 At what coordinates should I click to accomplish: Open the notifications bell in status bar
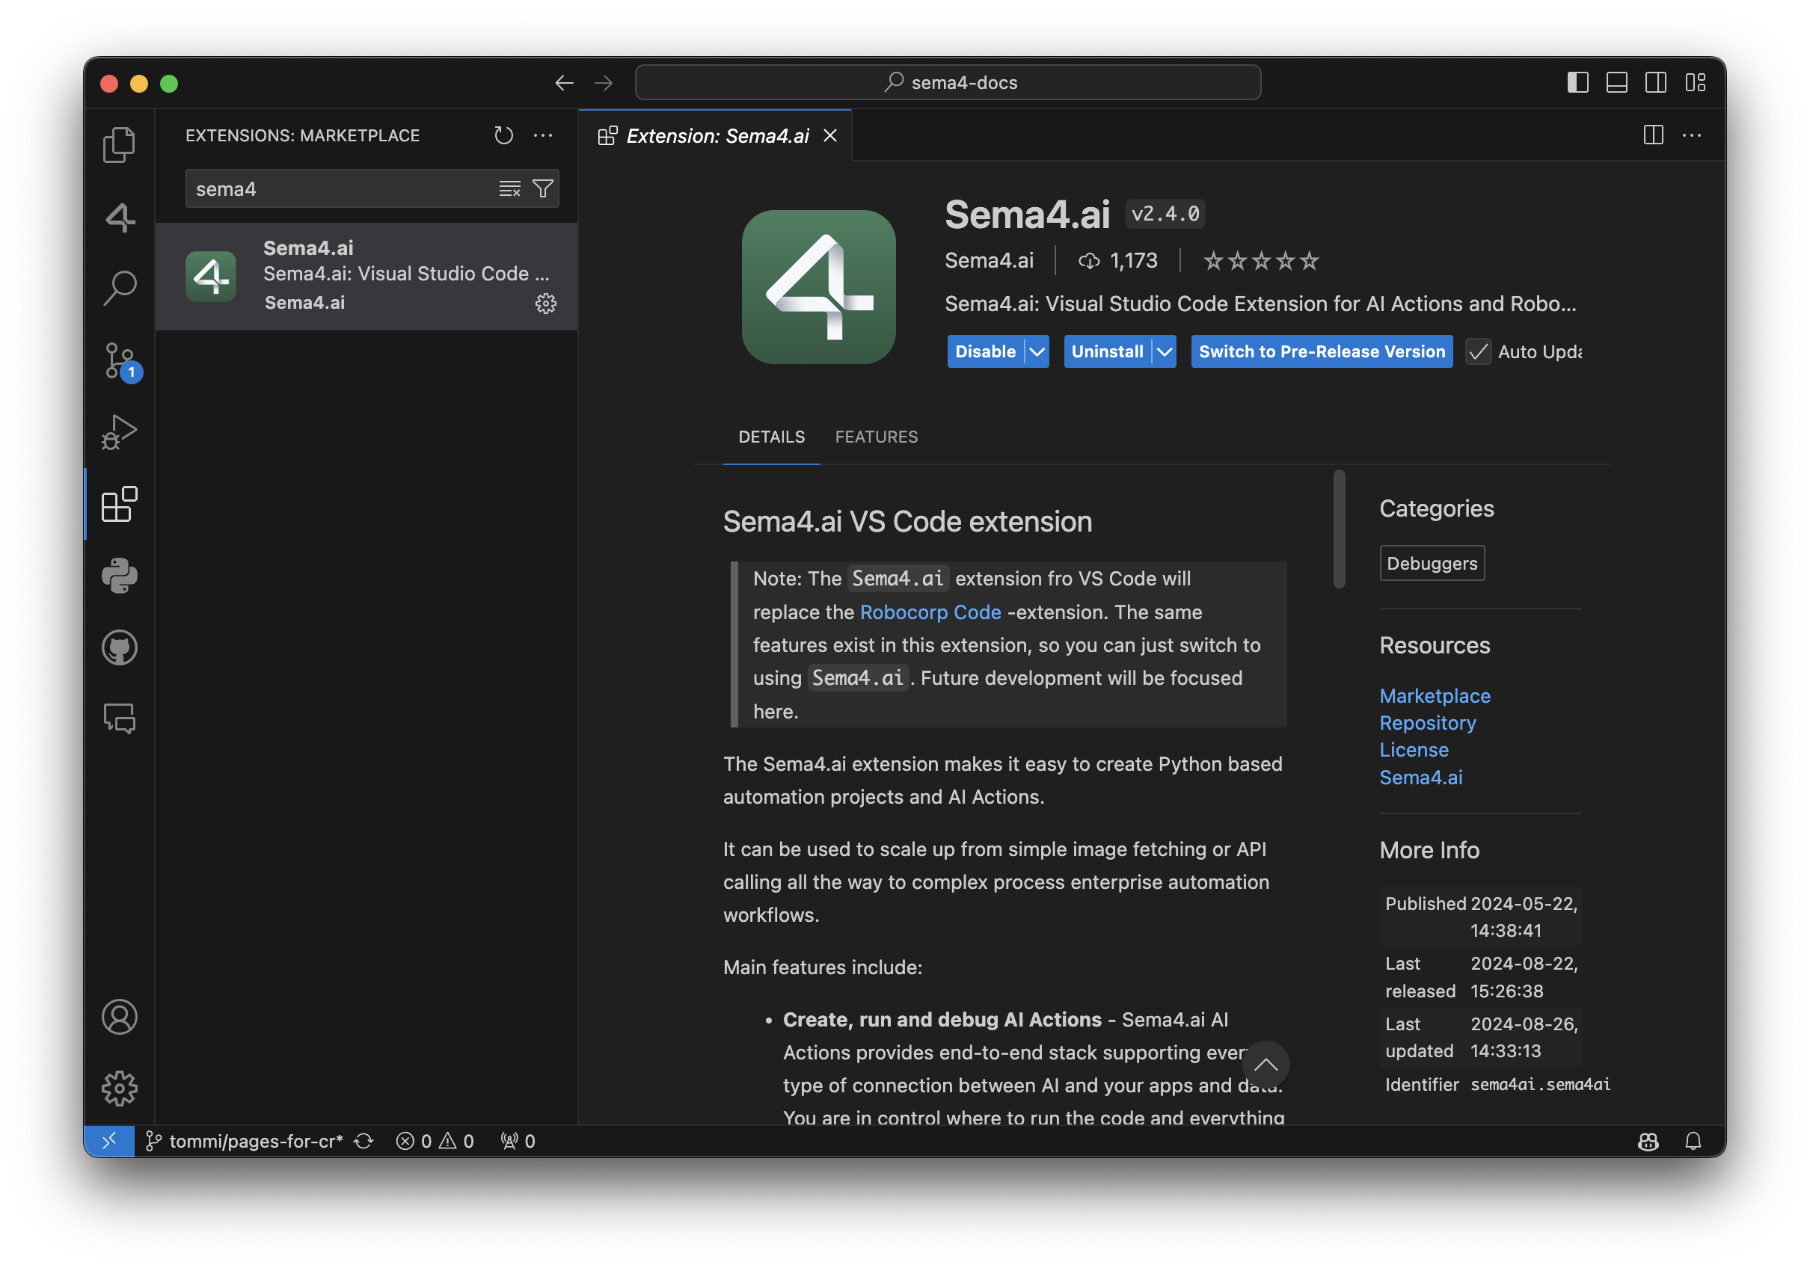[1694, 1140]
